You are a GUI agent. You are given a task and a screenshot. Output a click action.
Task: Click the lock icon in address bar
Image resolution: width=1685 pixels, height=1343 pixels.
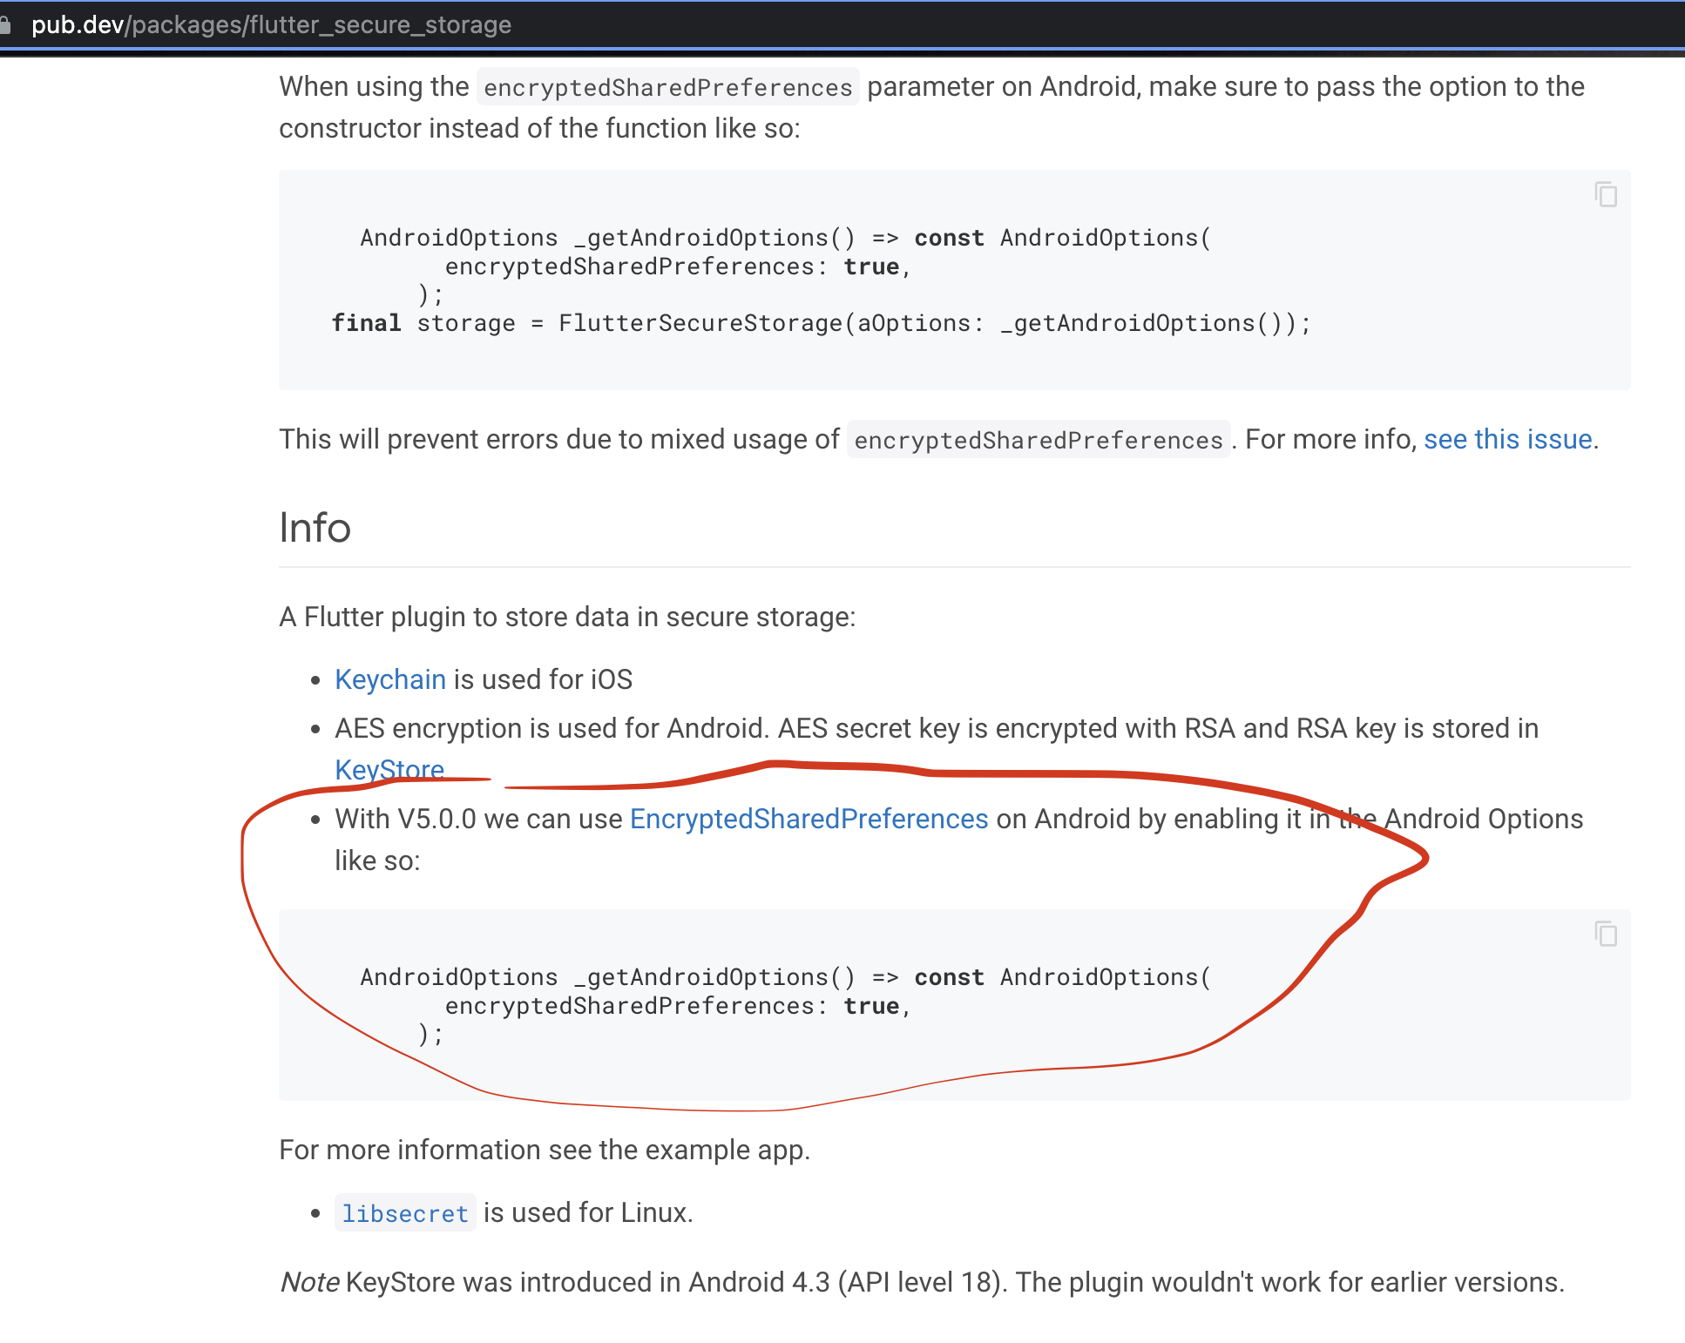coord(5,24)
